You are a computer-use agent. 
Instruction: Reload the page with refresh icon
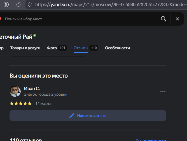tap(18, 5)
